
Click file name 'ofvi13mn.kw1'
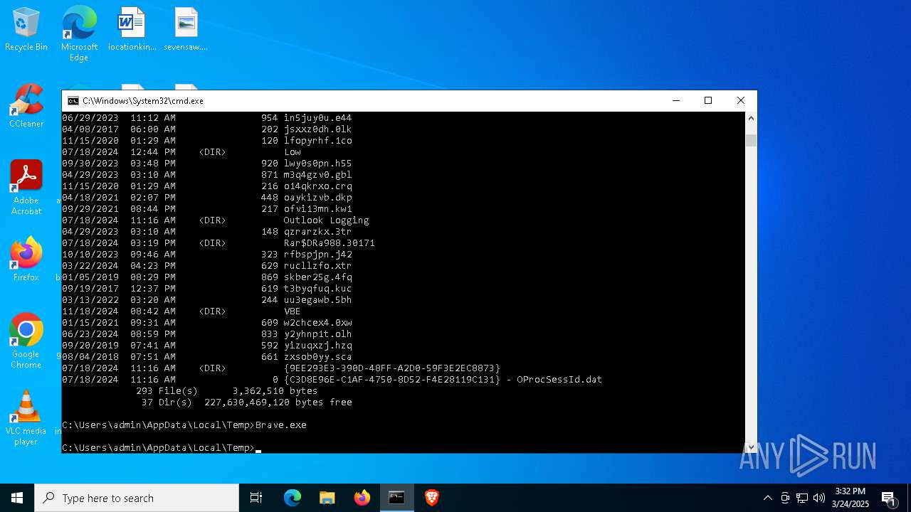[x=317, y=209]
